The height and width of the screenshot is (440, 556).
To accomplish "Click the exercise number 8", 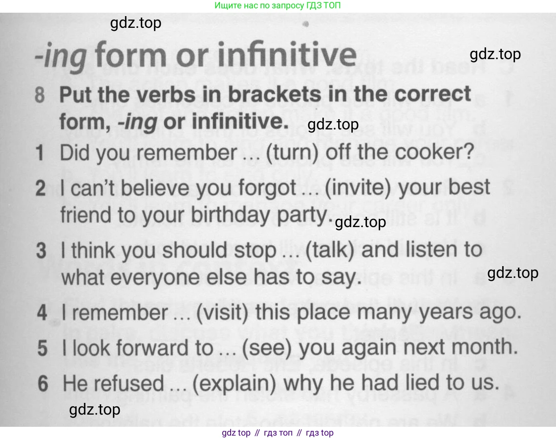I will pyautogui.click(x=41, y=94).
